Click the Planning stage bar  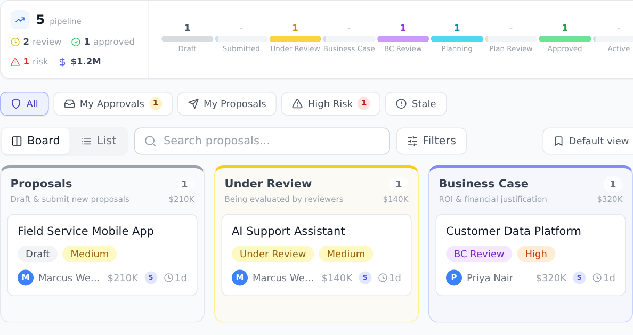coord(457,39)
